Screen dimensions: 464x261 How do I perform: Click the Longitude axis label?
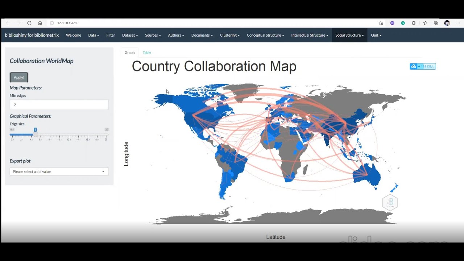click(126, 154)
